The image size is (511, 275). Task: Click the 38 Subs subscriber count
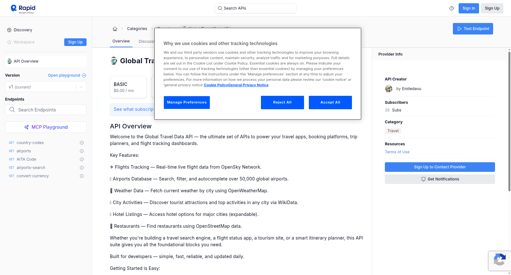[x=393, y=110]
